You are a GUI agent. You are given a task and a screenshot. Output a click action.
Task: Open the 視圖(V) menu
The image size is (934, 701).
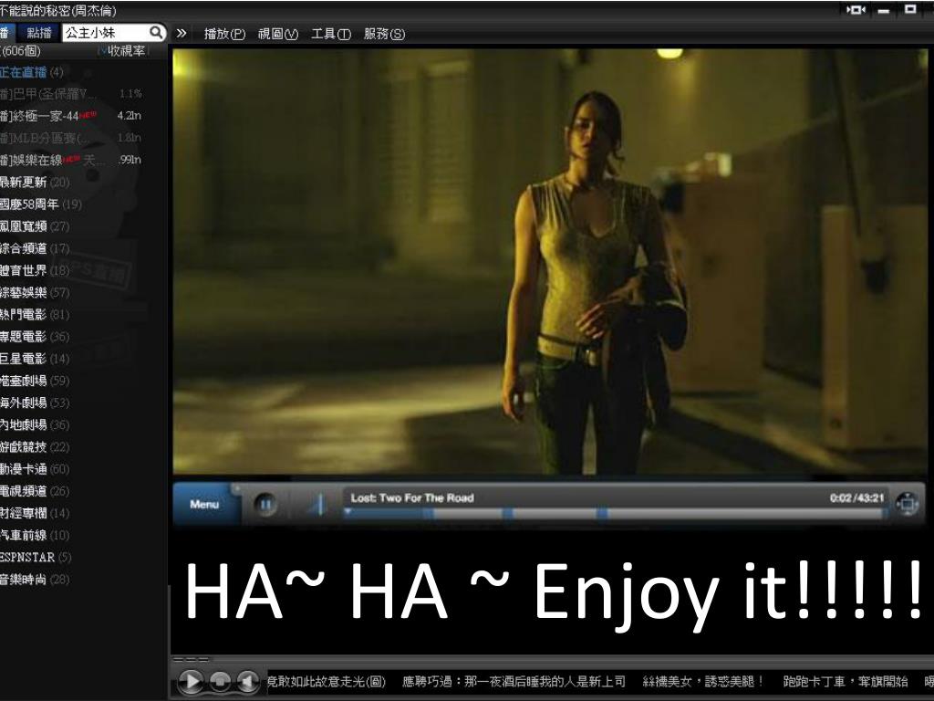pos(277,34)
